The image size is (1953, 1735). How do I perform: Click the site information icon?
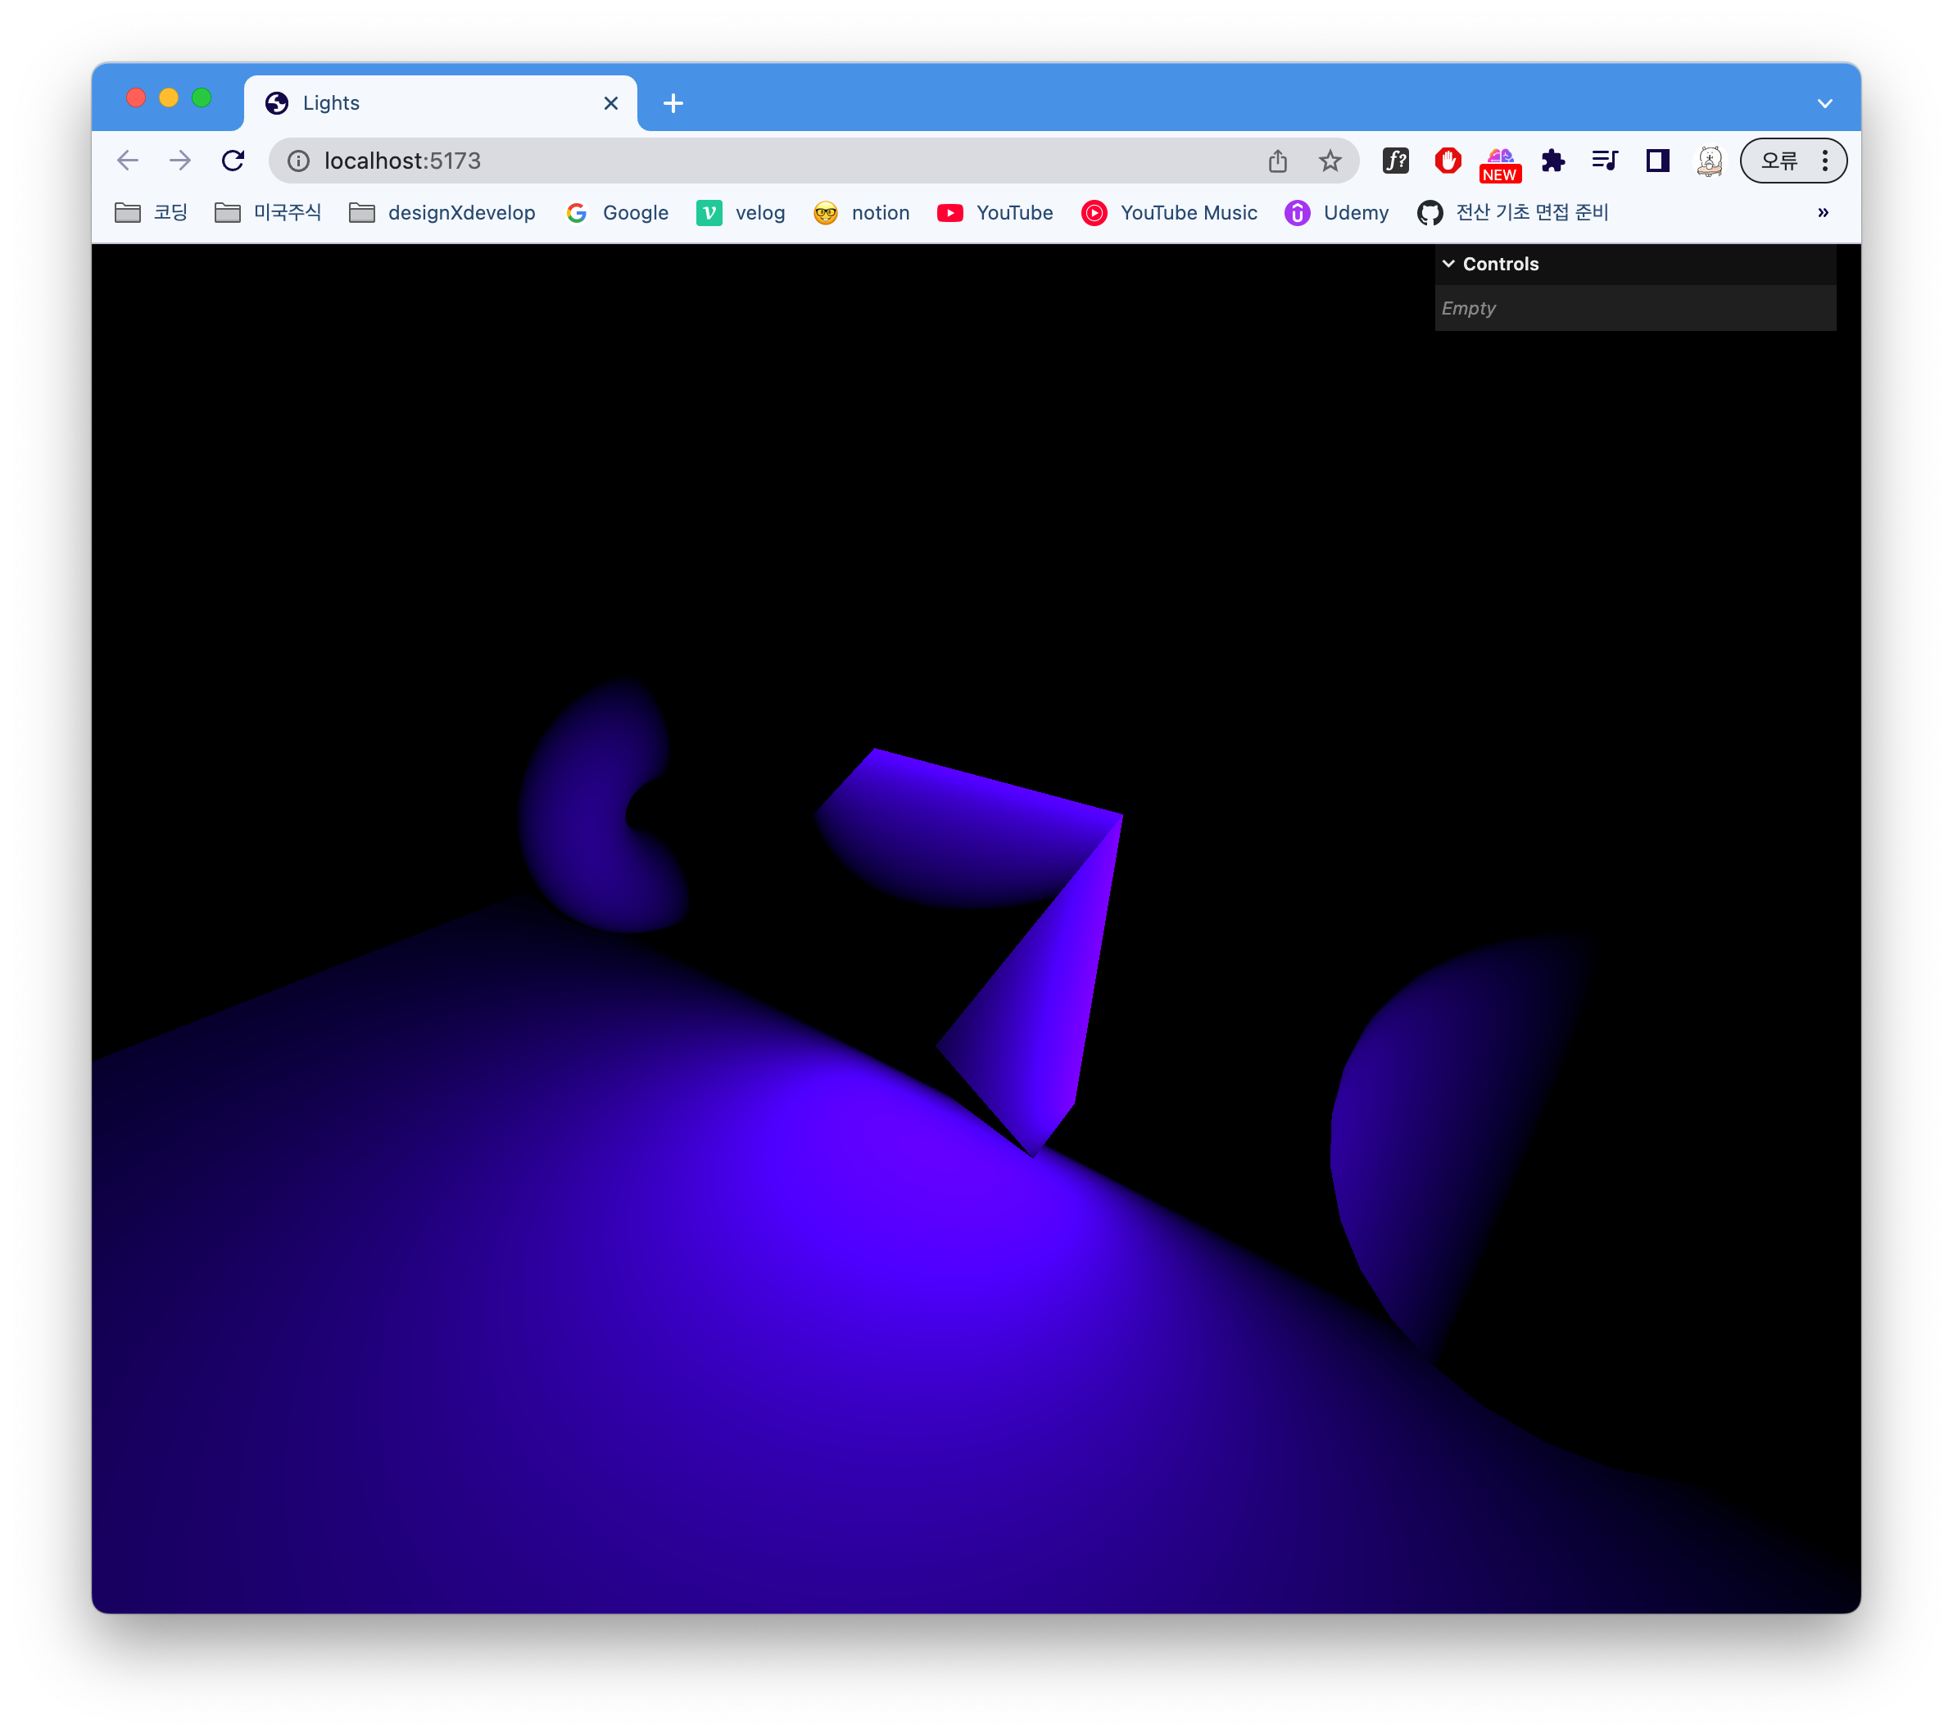(x=298, y=161)
